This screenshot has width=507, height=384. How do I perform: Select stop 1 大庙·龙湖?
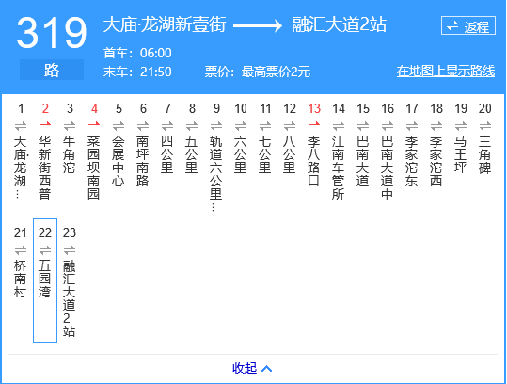tap(21, 168)
